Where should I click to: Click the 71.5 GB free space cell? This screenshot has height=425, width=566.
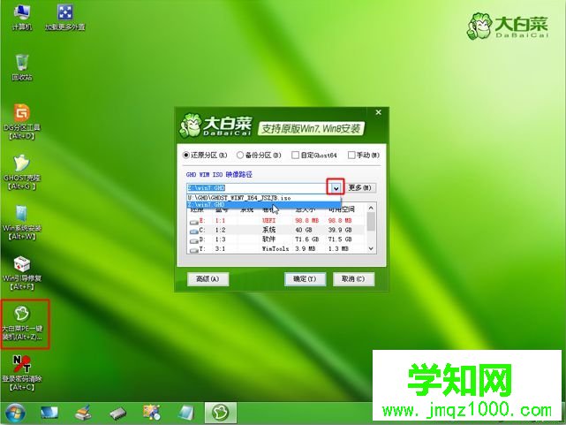click(338, 239)
